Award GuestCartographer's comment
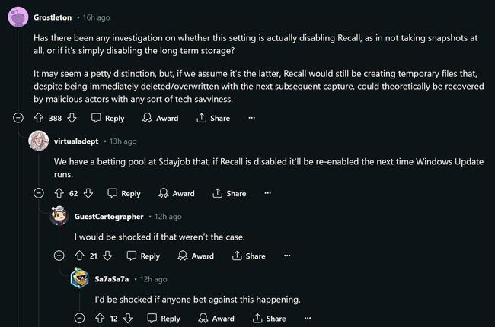The height and width of the screenshot is (327, 495). [x=195, y=256]
